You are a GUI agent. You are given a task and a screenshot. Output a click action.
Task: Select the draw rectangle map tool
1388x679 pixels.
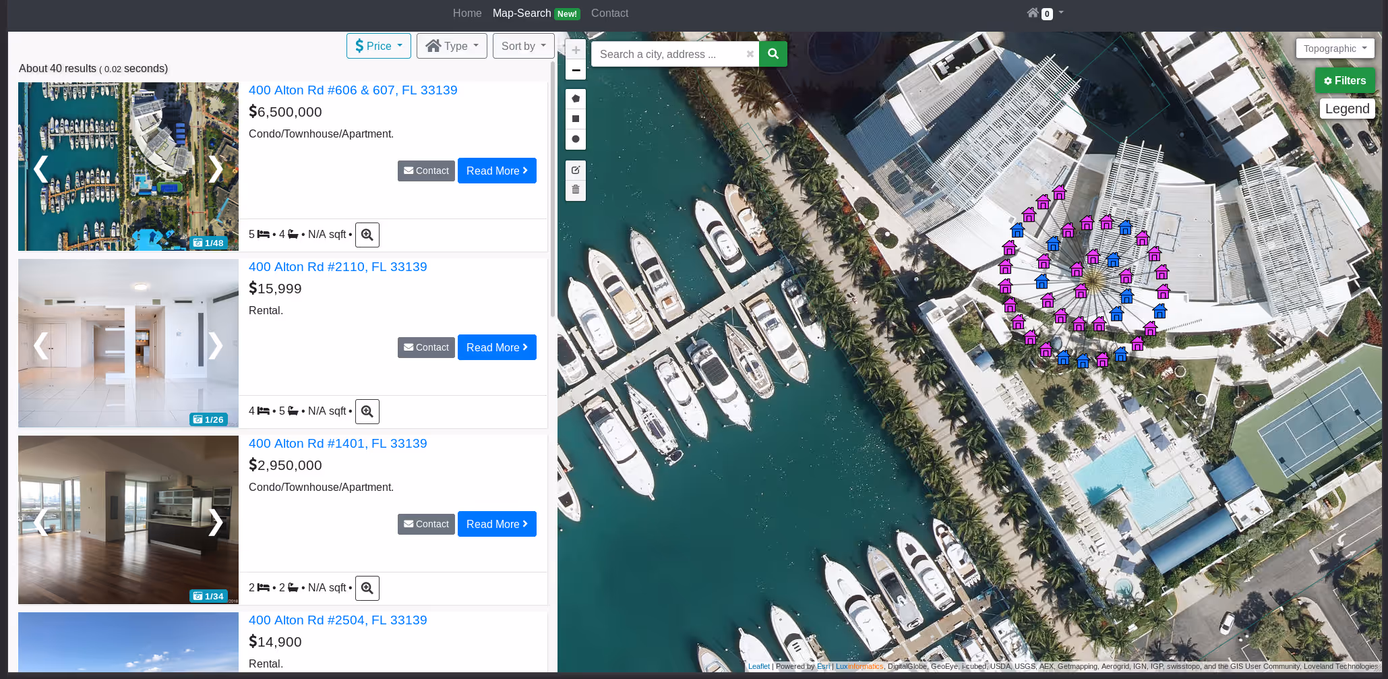[575, 119]
